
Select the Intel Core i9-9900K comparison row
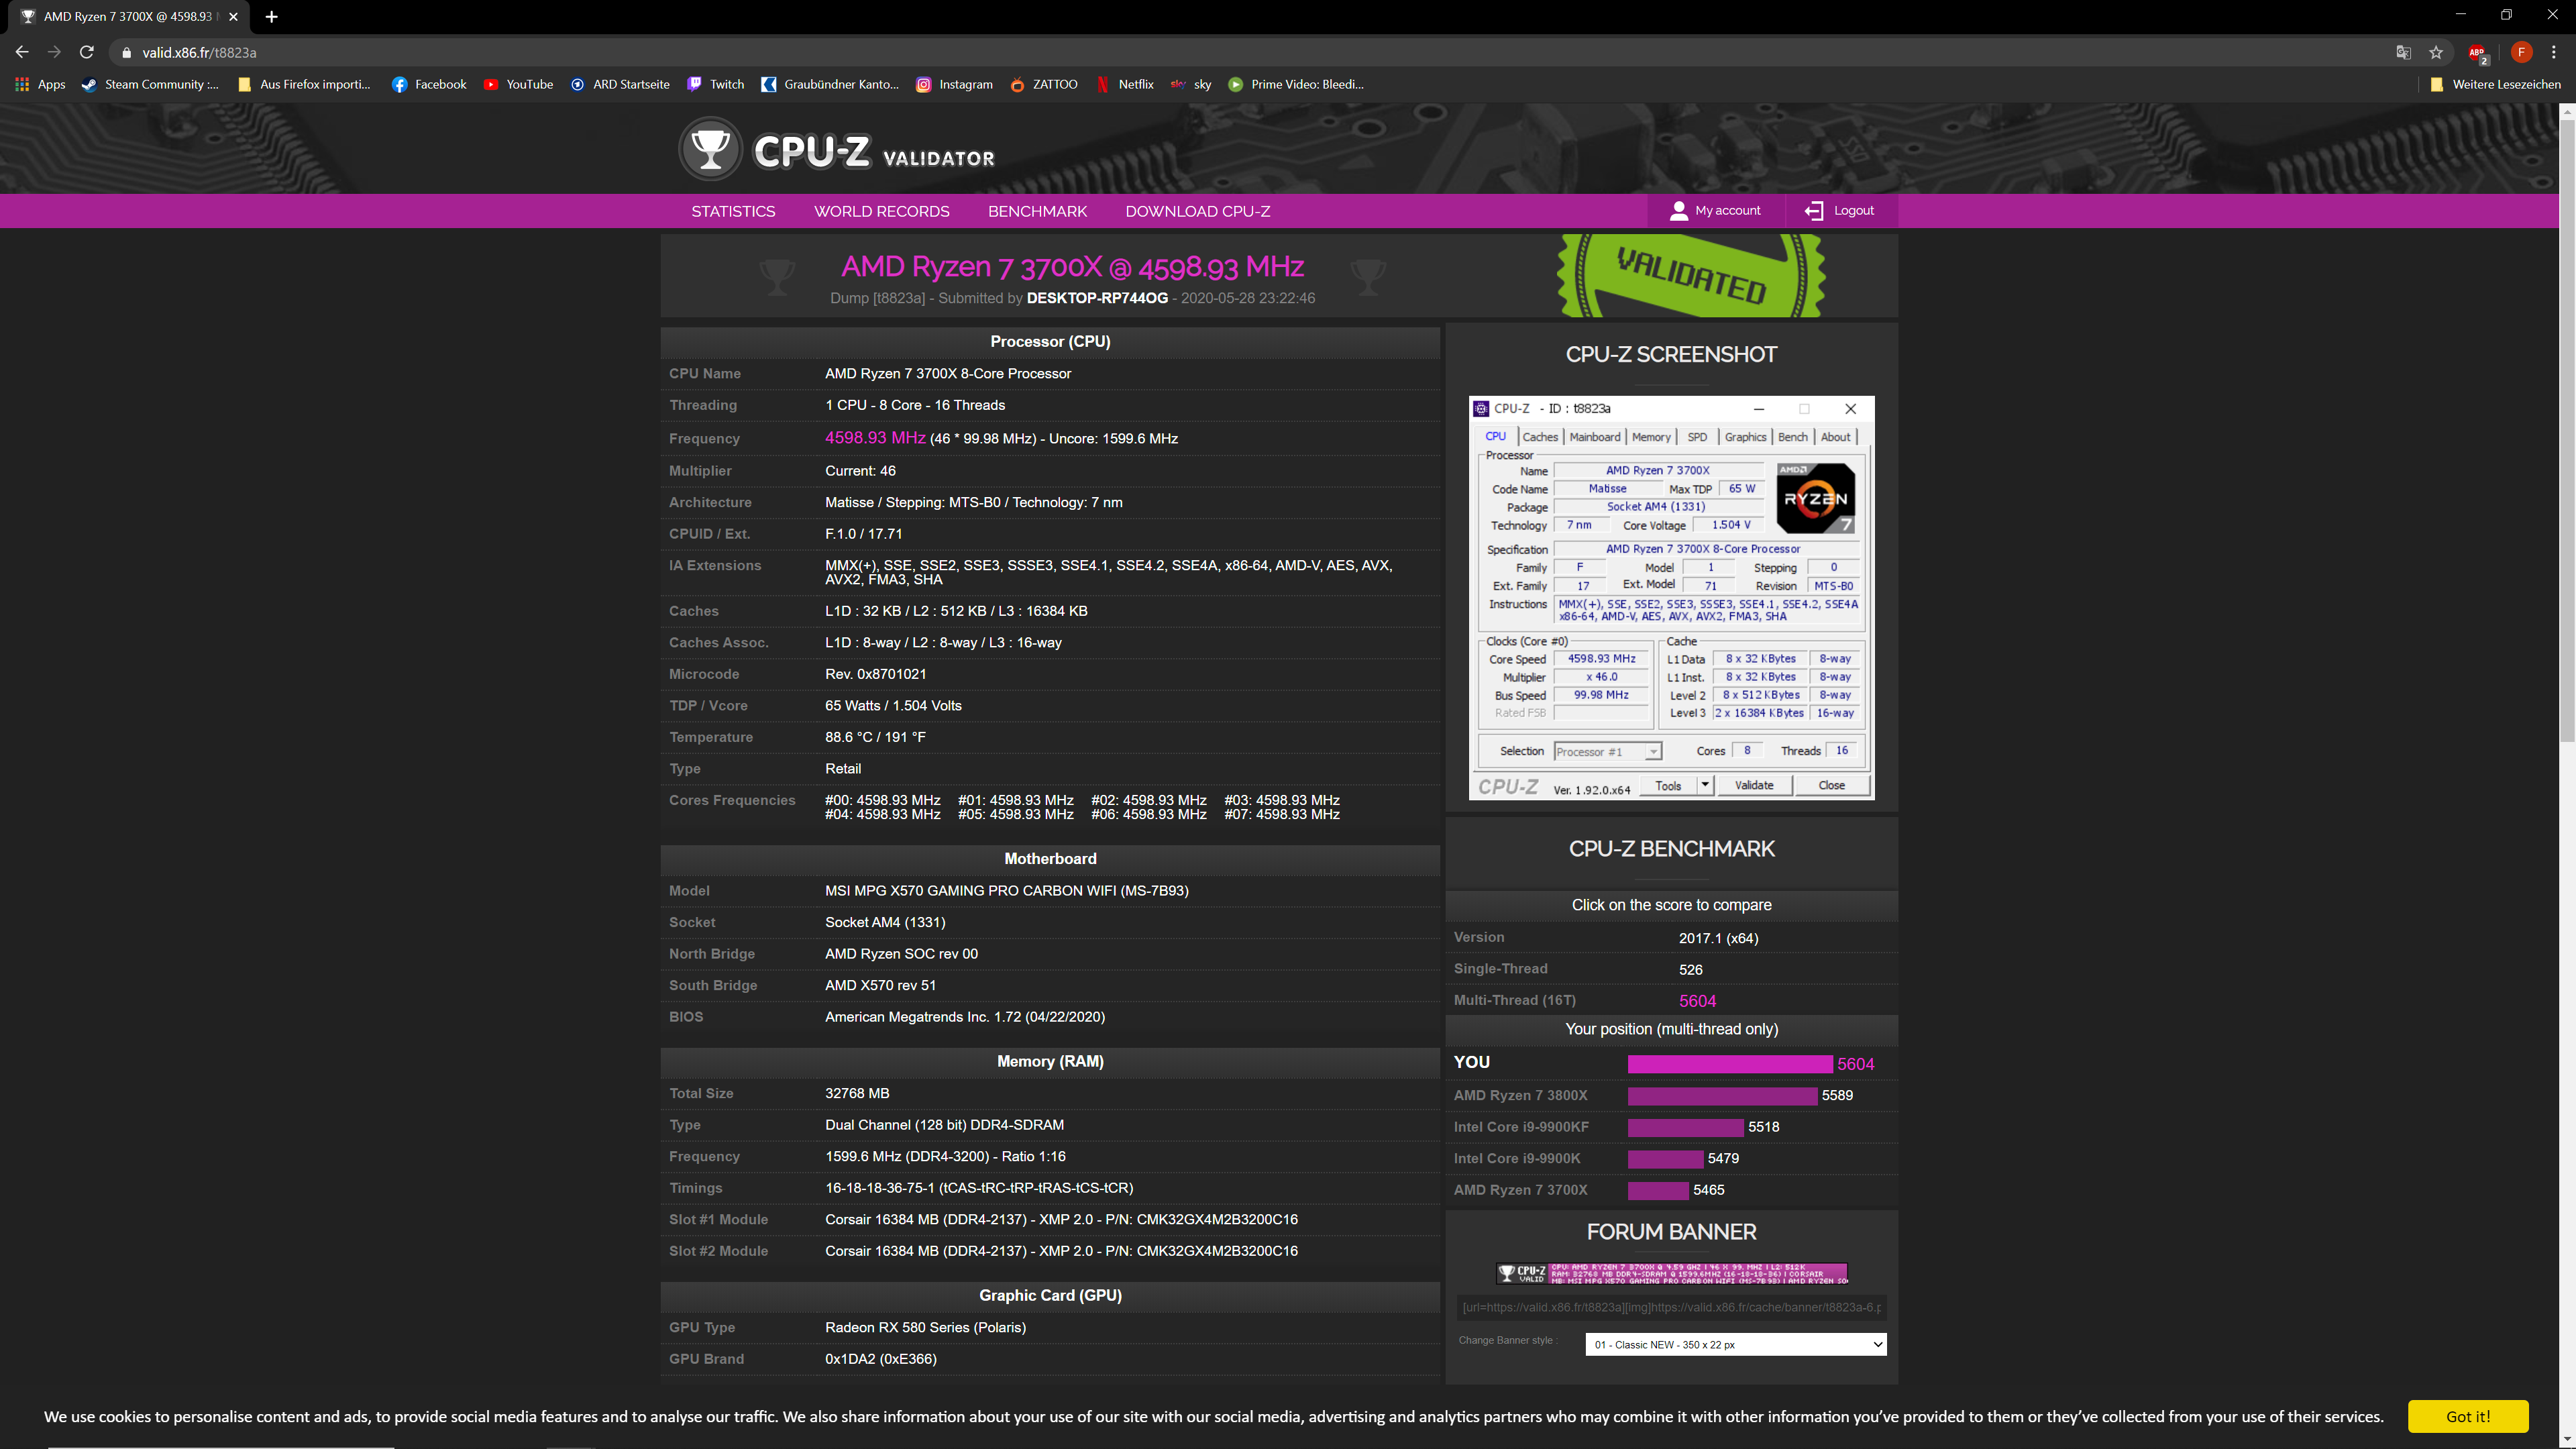pyautogui.click(x=1671, y=1159)
